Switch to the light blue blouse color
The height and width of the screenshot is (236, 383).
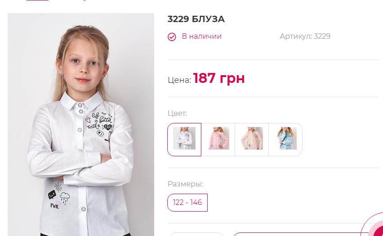(x=285, y=139)
